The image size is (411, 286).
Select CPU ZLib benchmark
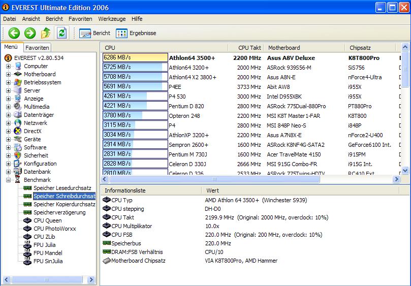[x=44, y=237]
